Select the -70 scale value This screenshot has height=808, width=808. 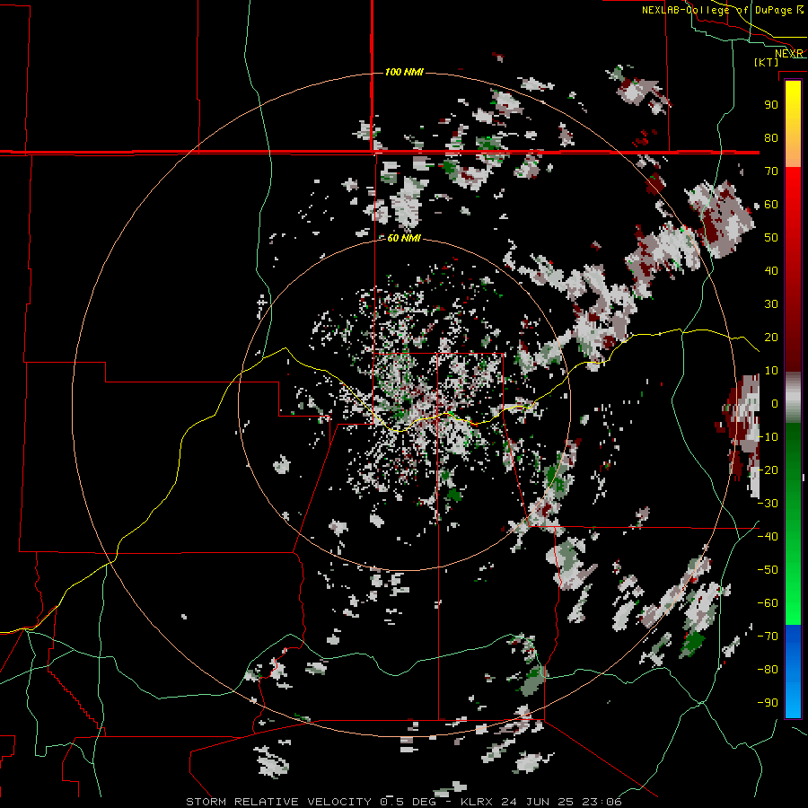pyautogui.click(x=768, y=637)
